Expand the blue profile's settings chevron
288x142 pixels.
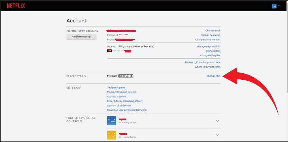pos(217,121)
